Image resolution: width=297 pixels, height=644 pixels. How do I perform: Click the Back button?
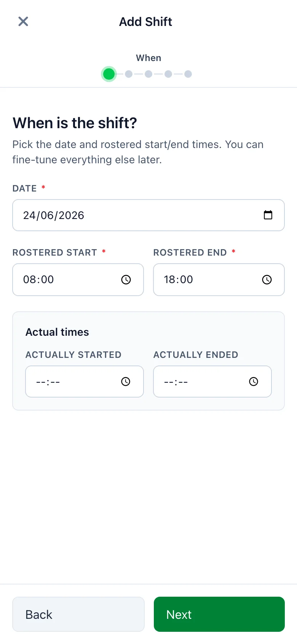pos(78,614)
